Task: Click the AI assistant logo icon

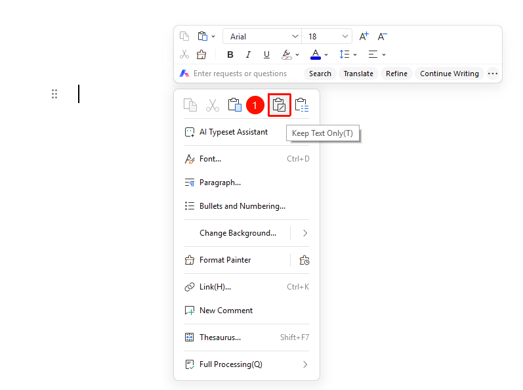Action: tap(184, 74)
